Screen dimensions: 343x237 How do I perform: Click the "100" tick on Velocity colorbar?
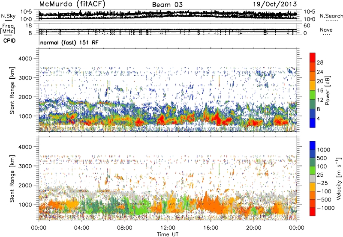pyautogui.click(x=322, y=166)
